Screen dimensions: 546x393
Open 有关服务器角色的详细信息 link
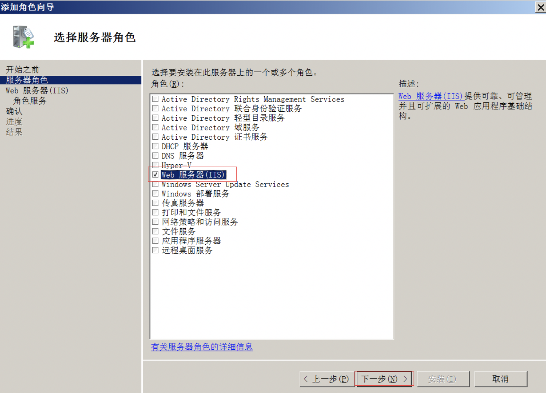pyautogui.click(x=202, y=347)
